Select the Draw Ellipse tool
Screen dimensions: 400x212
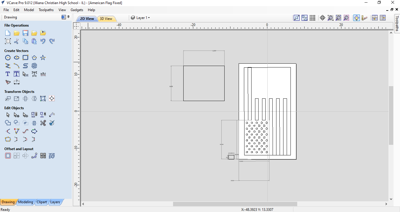point(17,58)
